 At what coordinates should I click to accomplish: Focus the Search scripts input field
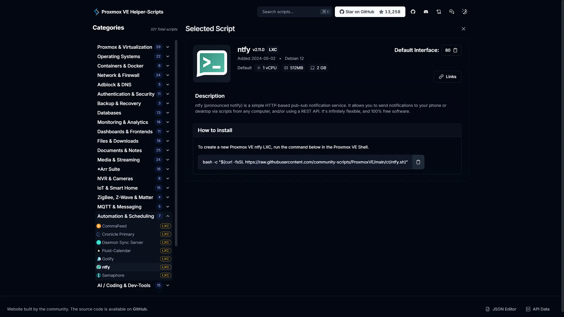[295, 12]
